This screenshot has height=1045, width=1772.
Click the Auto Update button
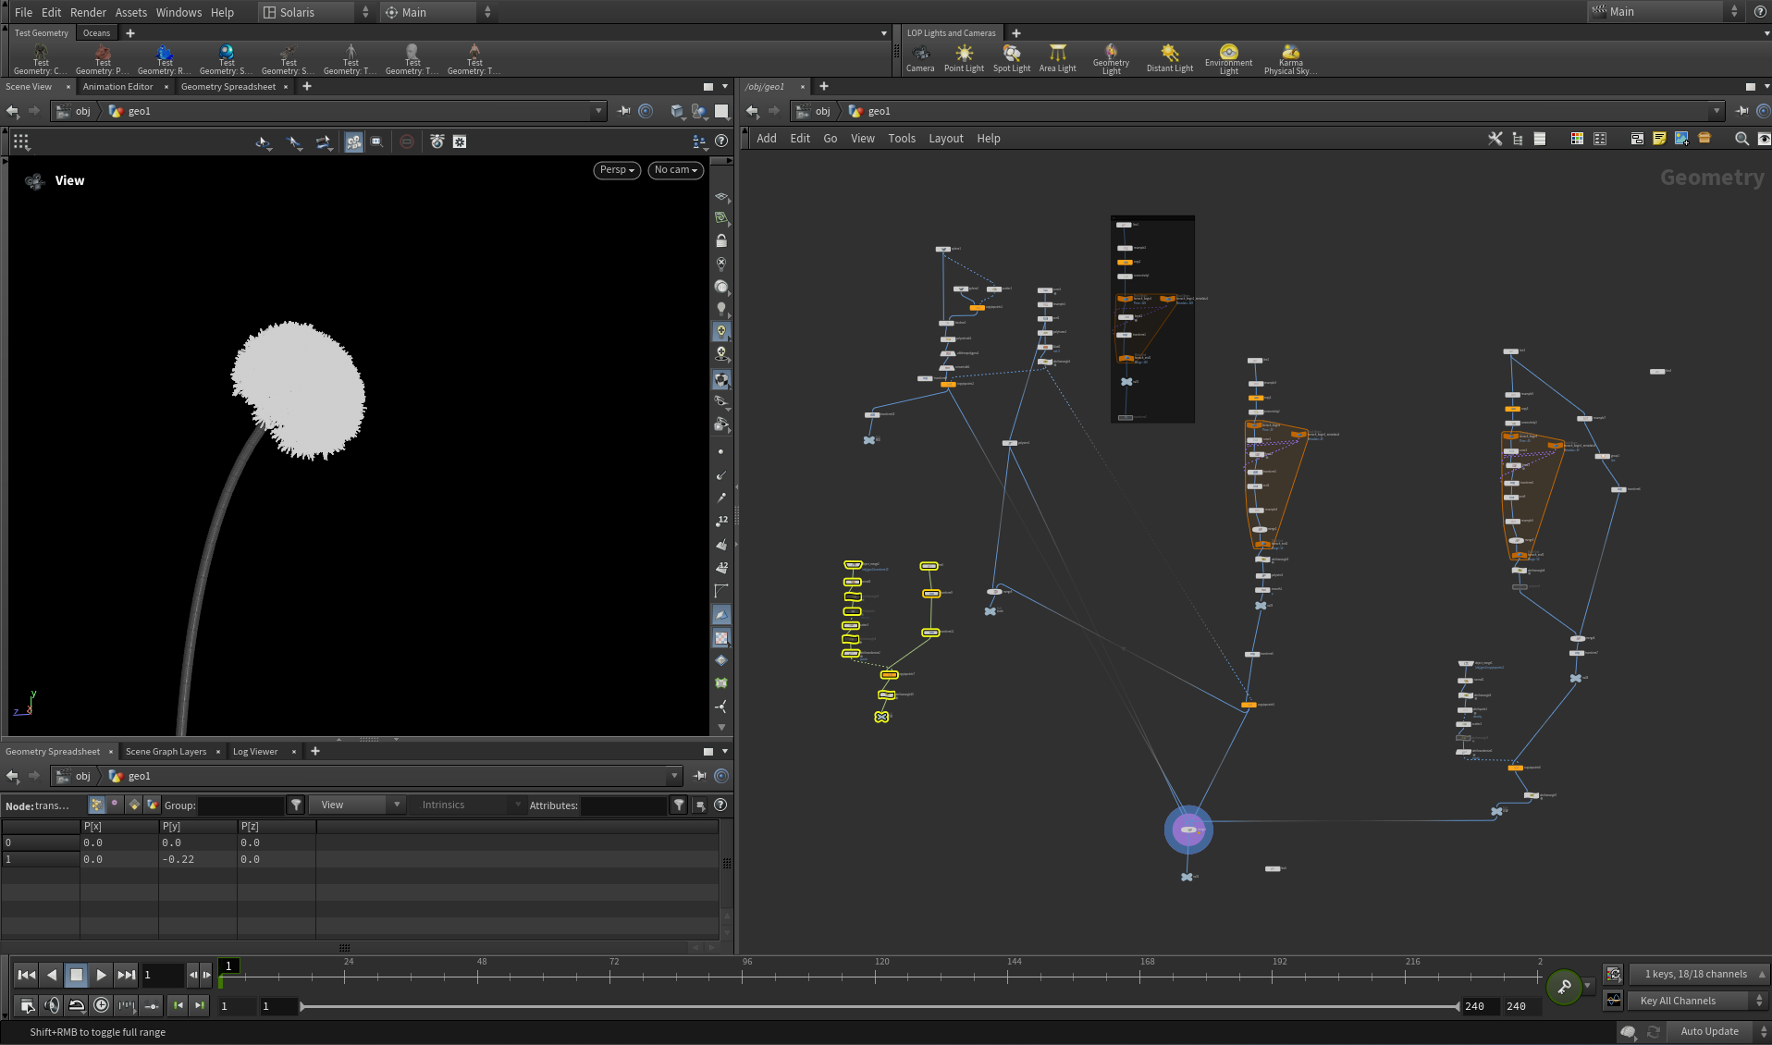pos(1709,1031)
